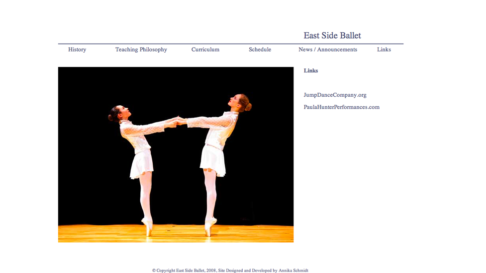View News / Announcements section
Screen dimensions: 486x273
pos(328,50)
